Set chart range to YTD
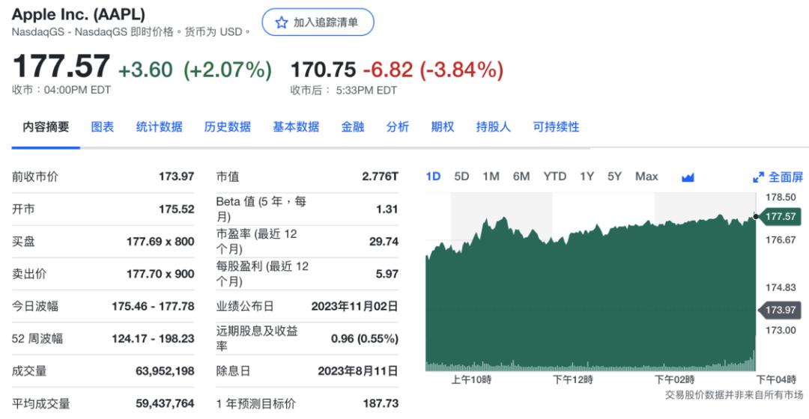Image resolution: width=809 pixels, height=419 pixels. 554,177
